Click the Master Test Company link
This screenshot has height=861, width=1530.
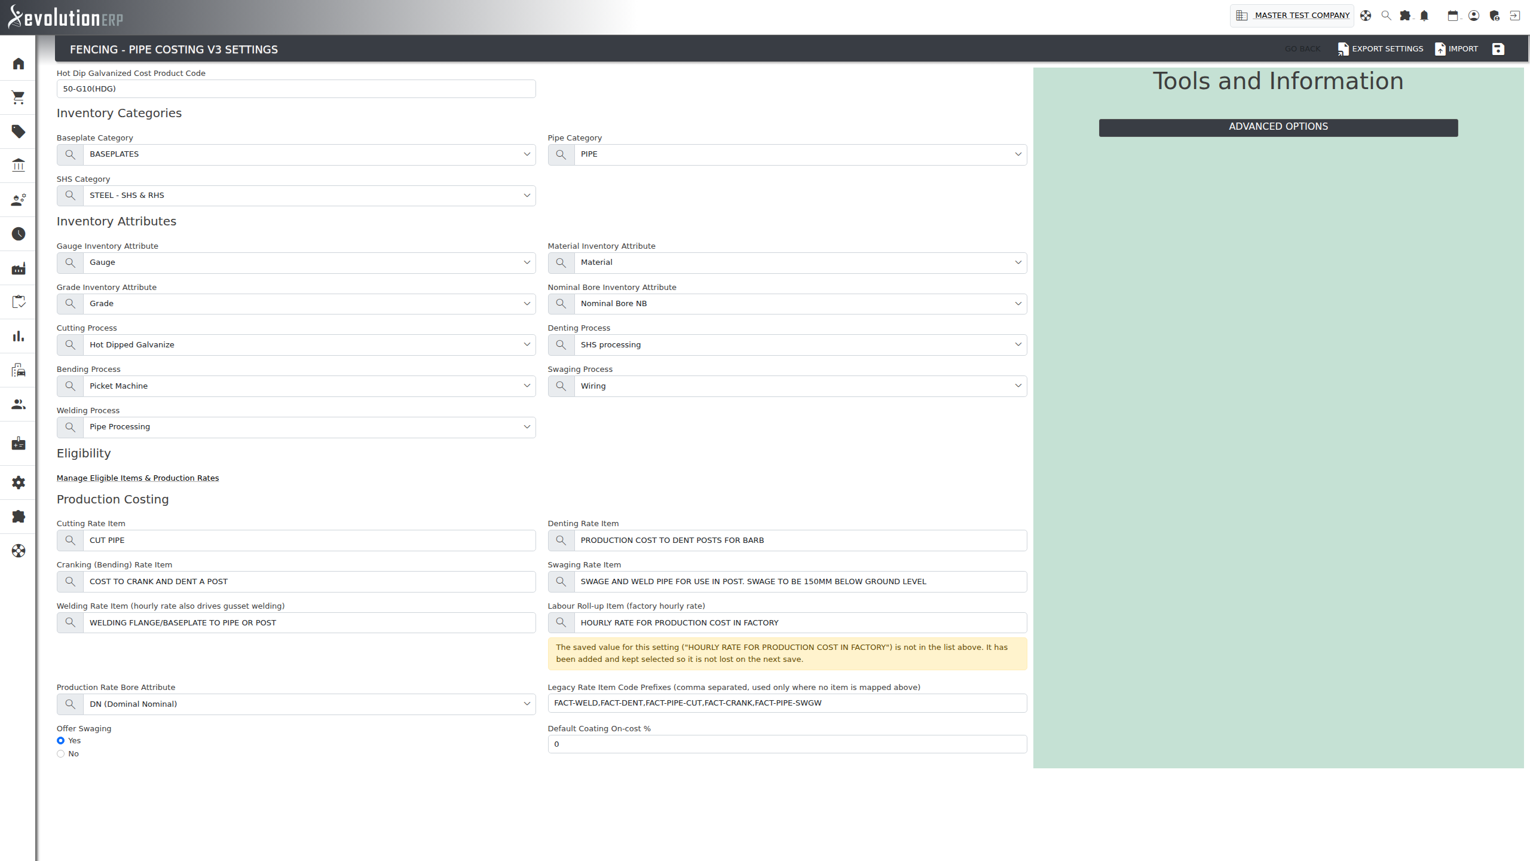(1302, 16)
